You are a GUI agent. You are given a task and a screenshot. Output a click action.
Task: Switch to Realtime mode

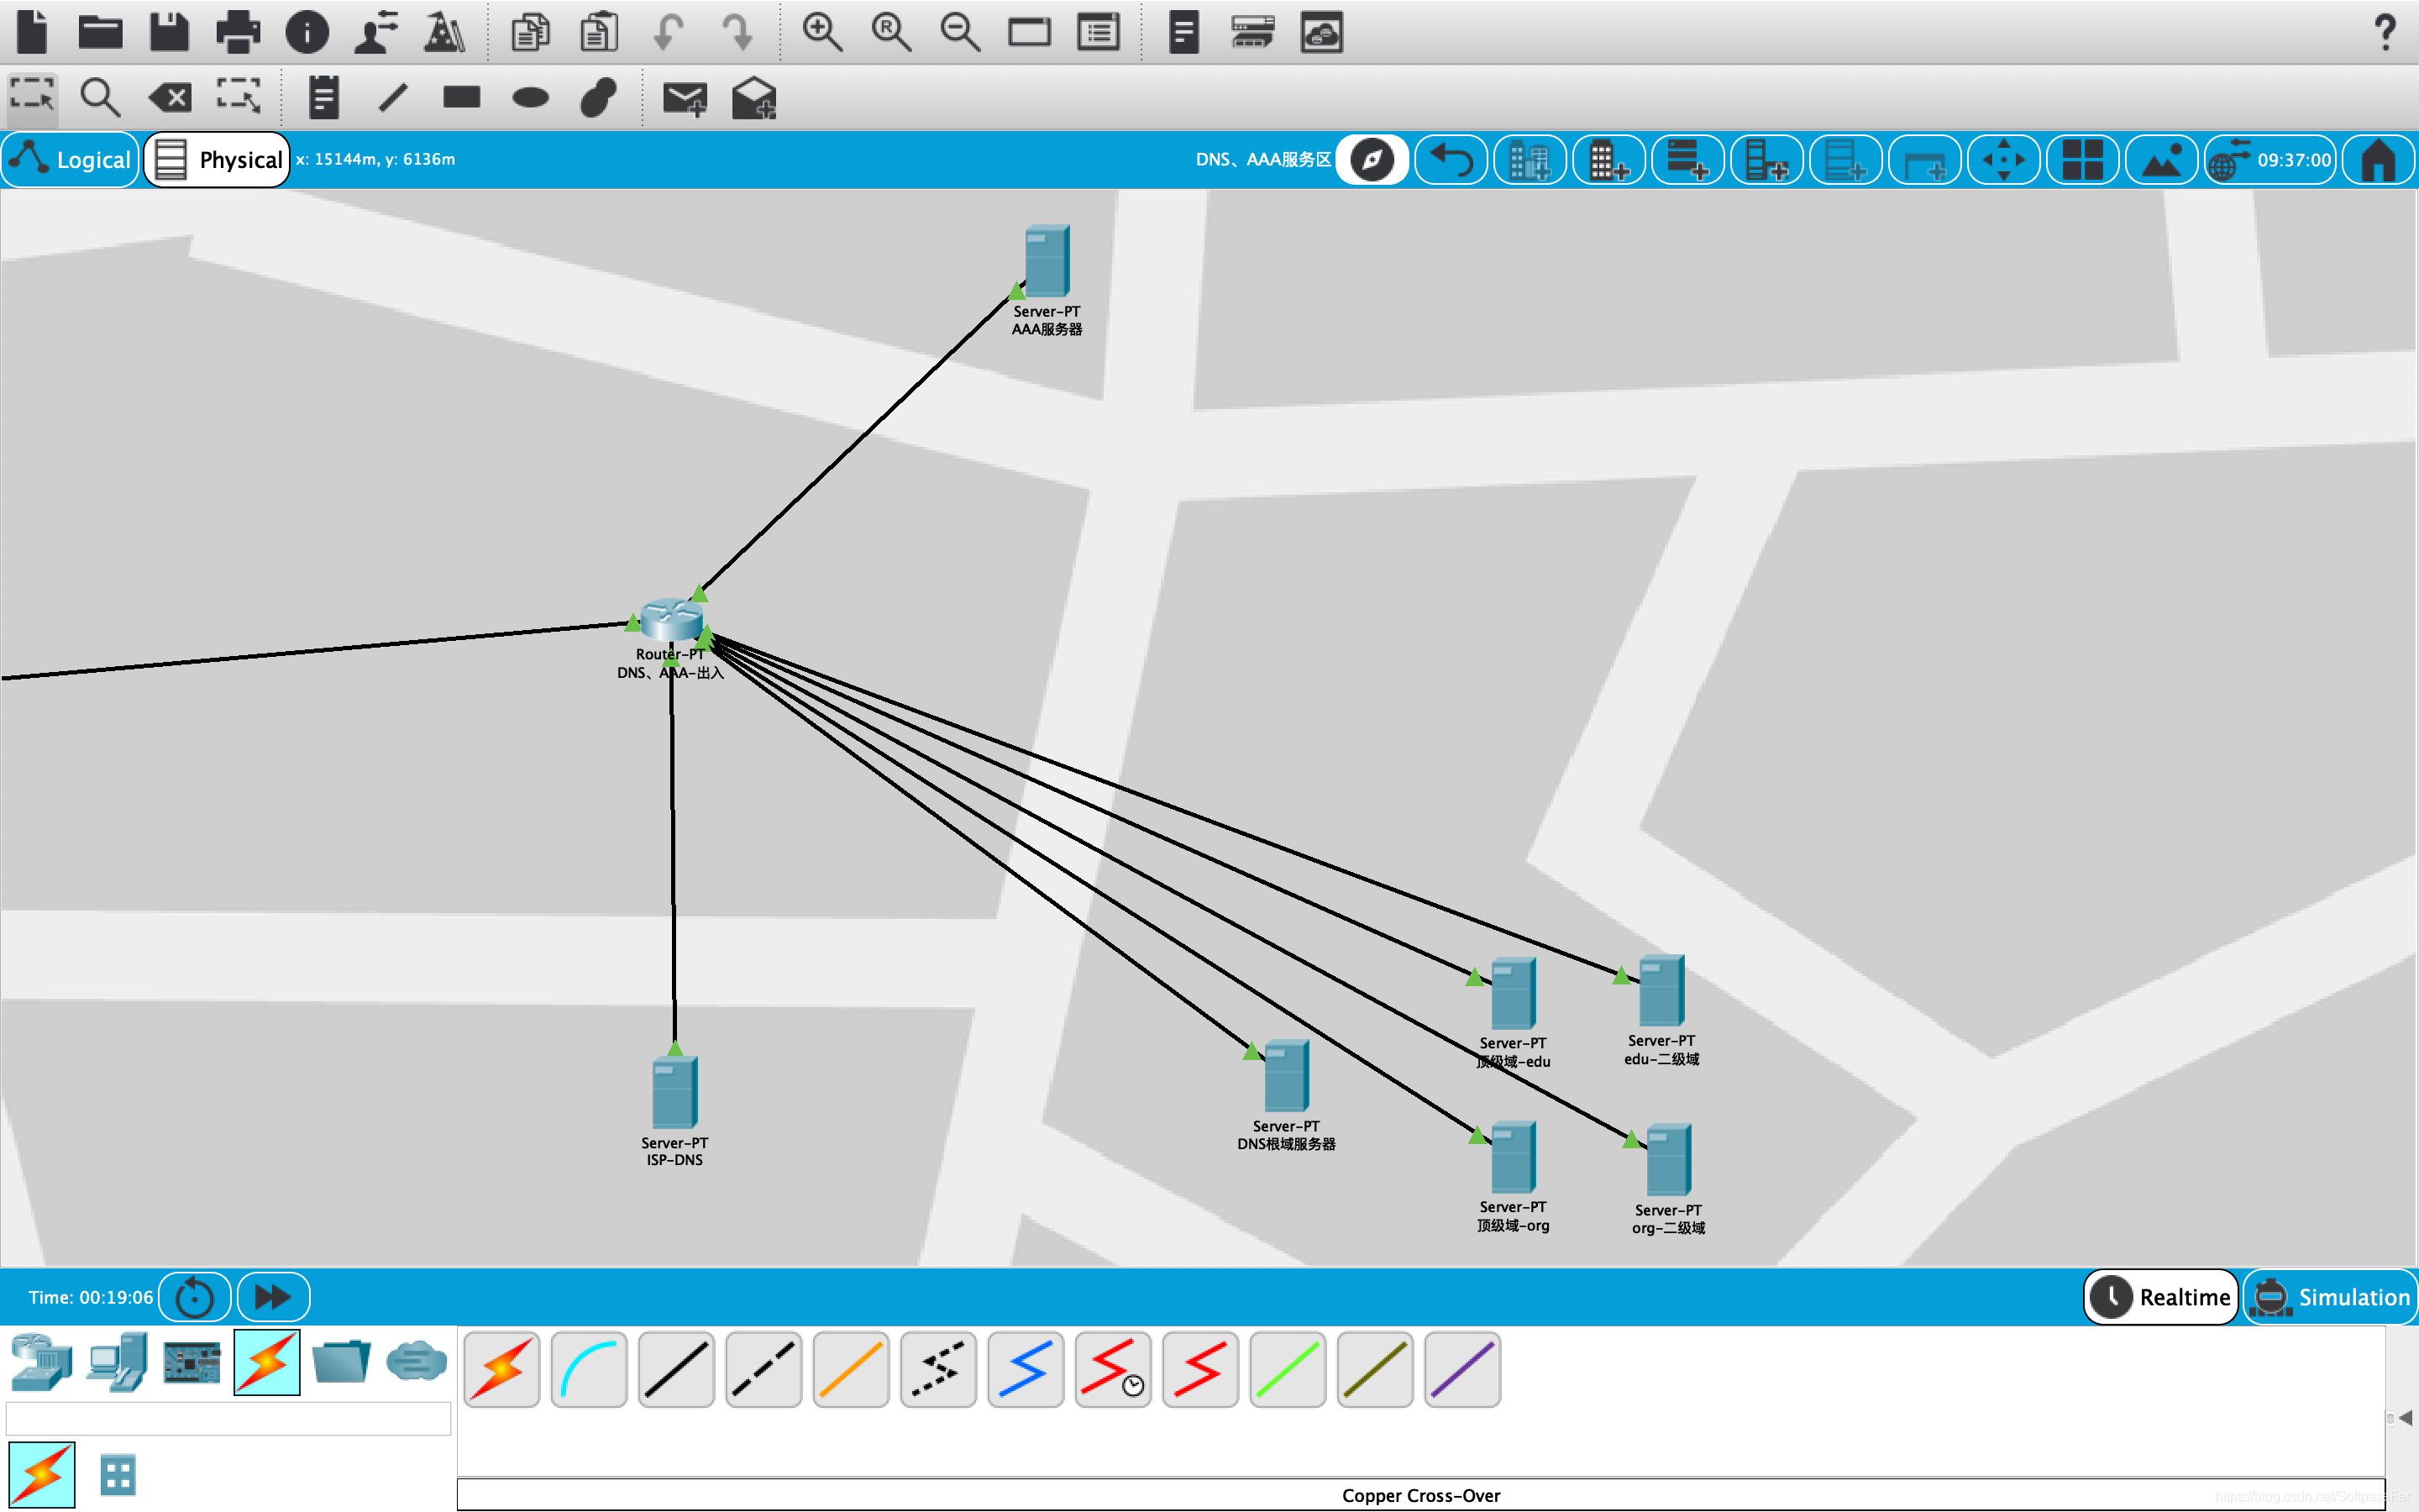pos(2161,1297)
